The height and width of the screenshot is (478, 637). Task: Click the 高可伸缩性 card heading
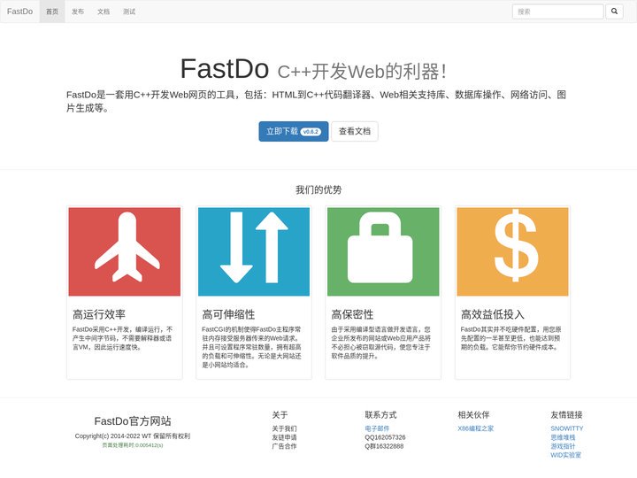[x=228, y=314]
